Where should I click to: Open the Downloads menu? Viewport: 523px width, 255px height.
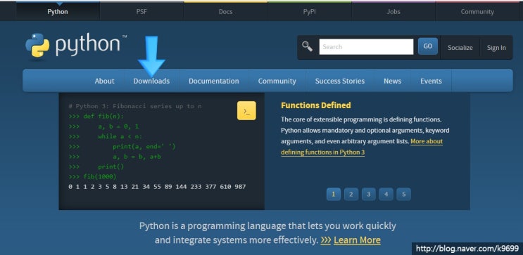click(151, 81)
